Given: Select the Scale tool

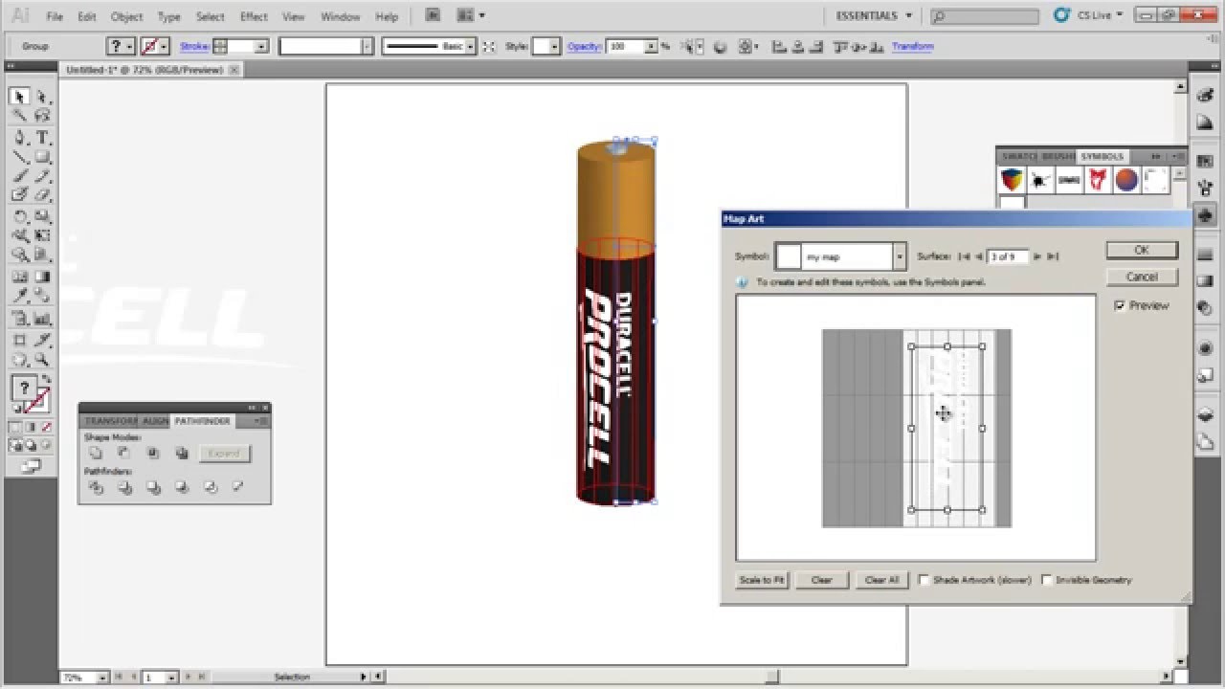Looking at the screenshot, I should (x=43, y=217).
